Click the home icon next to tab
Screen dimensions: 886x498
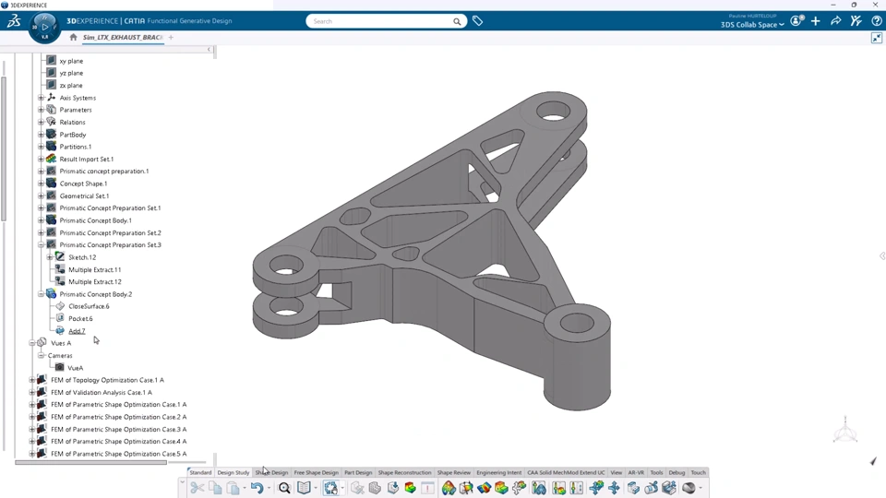tap(73, 37)
